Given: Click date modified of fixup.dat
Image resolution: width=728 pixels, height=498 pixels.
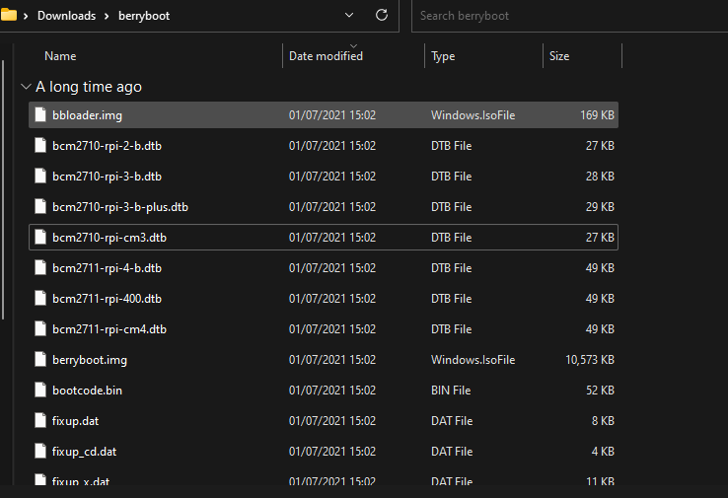Looking at the screenshot, I should tap(332, 421).
